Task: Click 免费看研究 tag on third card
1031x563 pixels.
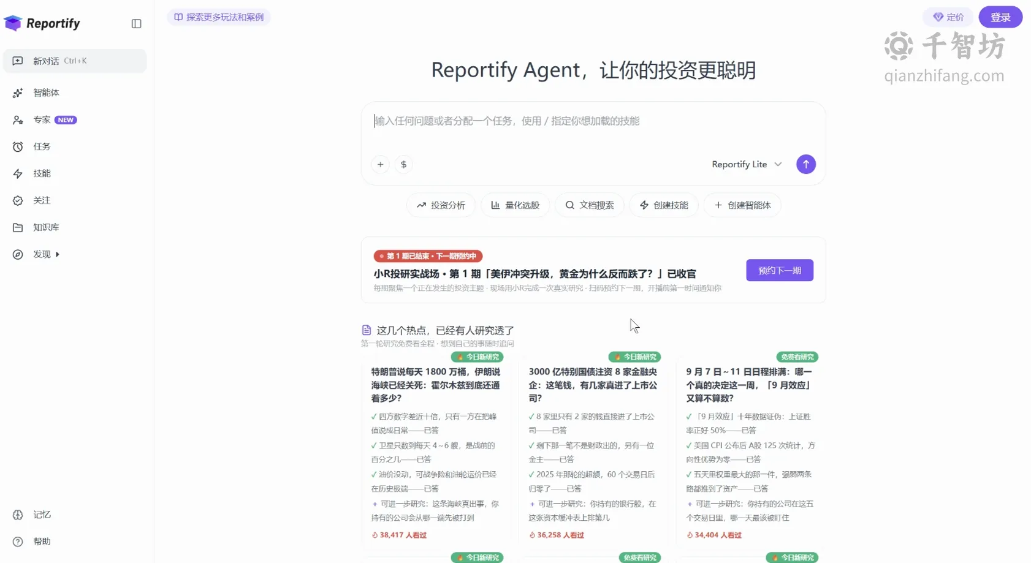Action: pos(797,357)
